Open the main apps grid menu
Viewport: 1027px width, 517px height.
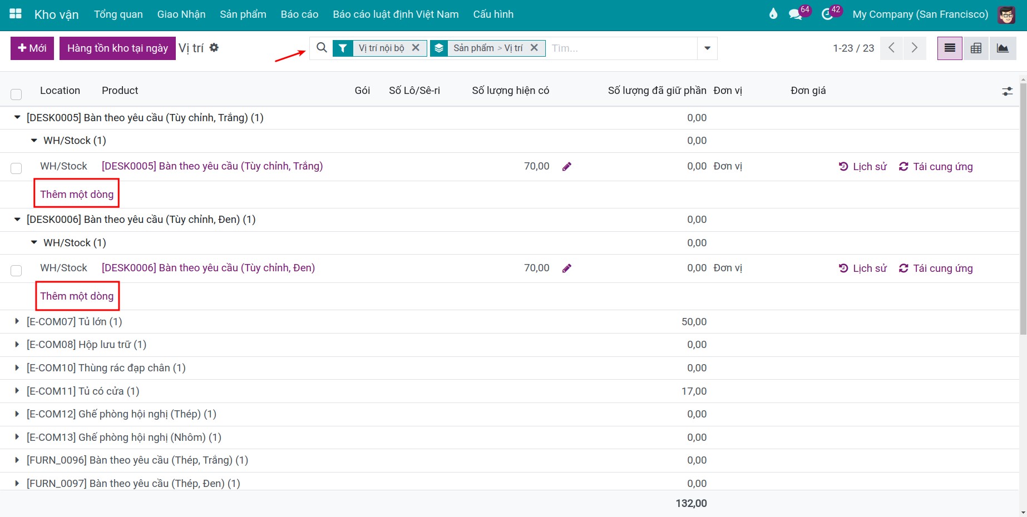(x=16, y=14)
